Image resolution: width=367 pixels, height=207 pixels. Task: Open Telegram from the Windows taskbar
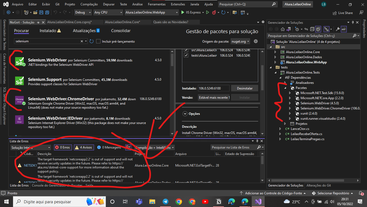point(166,202)
